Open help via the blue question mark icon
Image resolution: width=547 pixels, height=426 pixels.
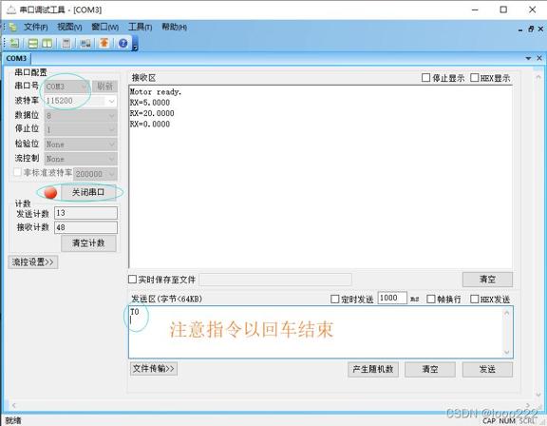click(123, 44)
